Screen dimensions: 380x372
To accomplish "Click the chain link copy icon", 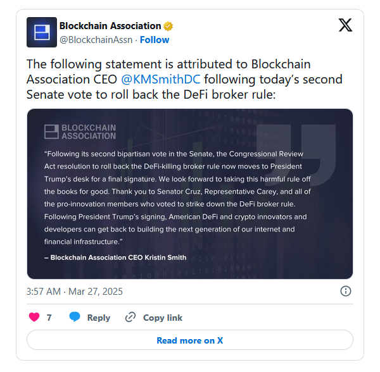I will pos(130,318).
